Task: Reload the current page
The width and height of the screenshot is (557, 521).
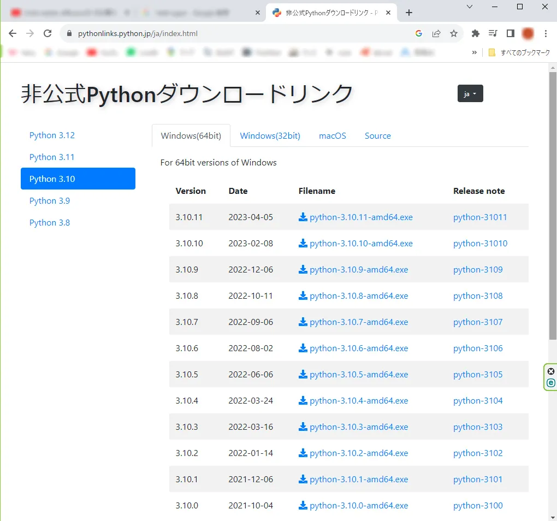Action: click(48, 33)
